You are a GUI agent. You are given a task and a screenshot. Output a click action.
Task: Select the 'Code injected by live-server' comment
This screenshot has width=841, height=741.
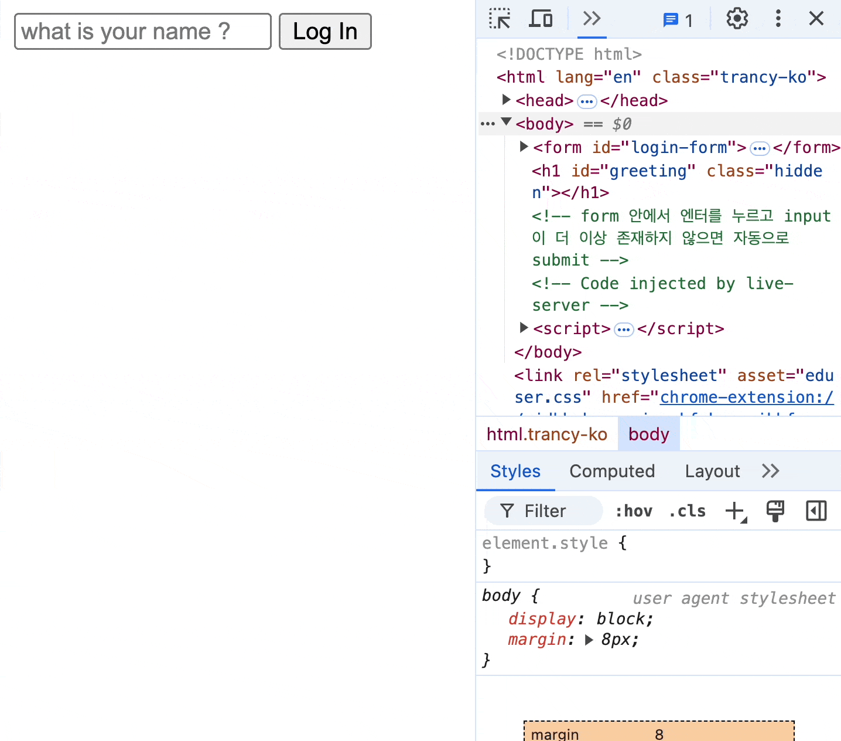tap(662, 294)
